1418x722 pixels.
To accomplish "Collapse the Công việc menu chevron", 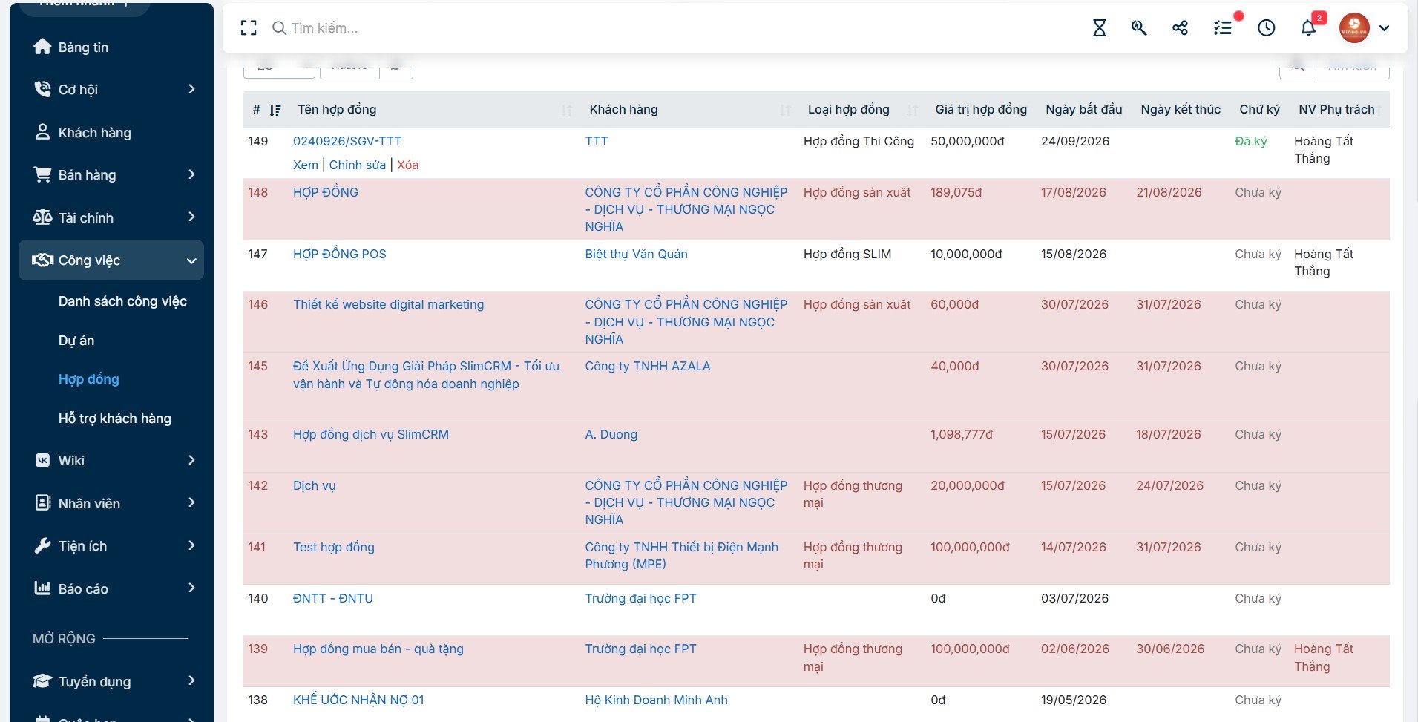I will point(191,260).
